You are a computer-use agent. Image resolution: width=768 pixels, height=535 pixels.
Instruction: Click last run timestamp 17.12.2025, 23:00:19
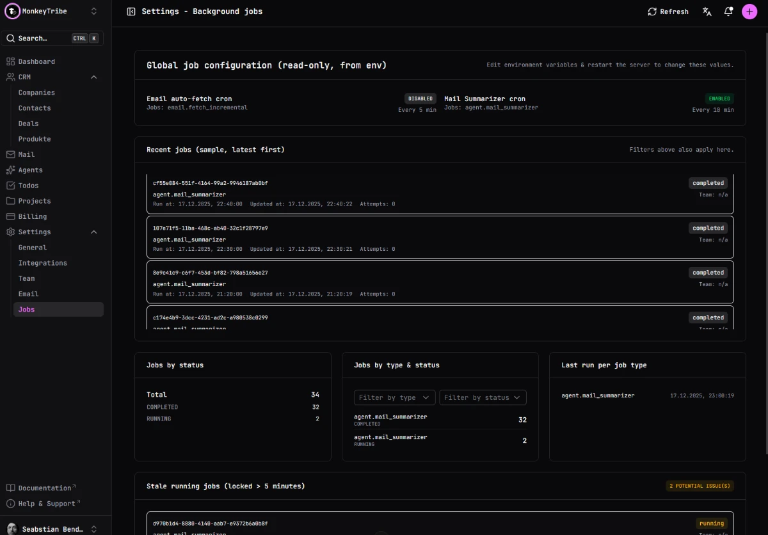coord(702,395)
